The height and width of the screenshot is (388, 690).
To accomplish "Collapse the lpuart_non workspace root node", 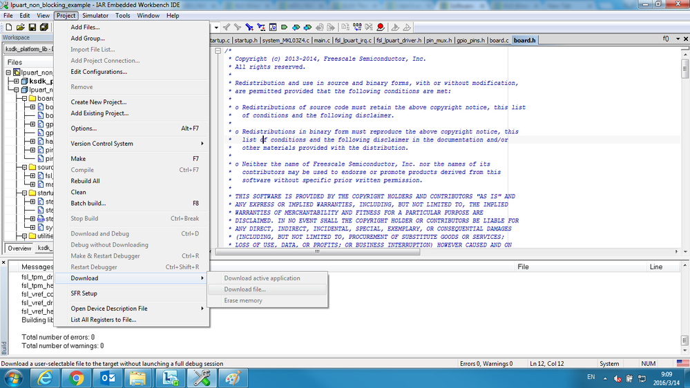I will [x=8, y=72].
